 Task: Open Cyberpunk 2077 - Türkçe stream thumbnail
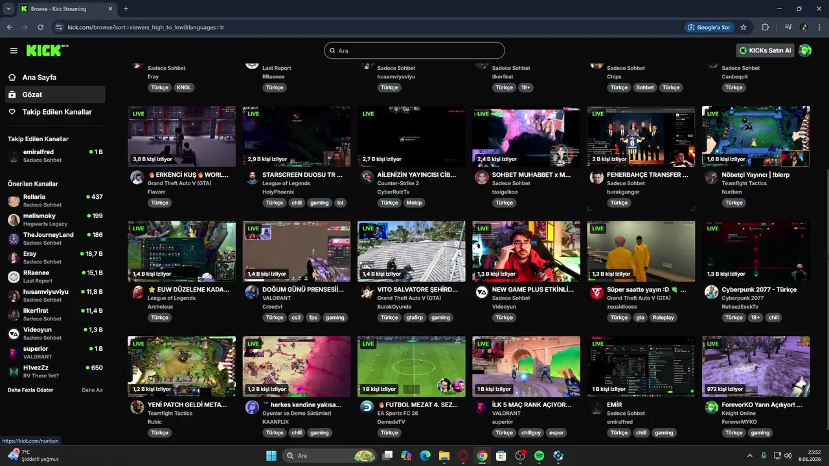tap(756, 252)
